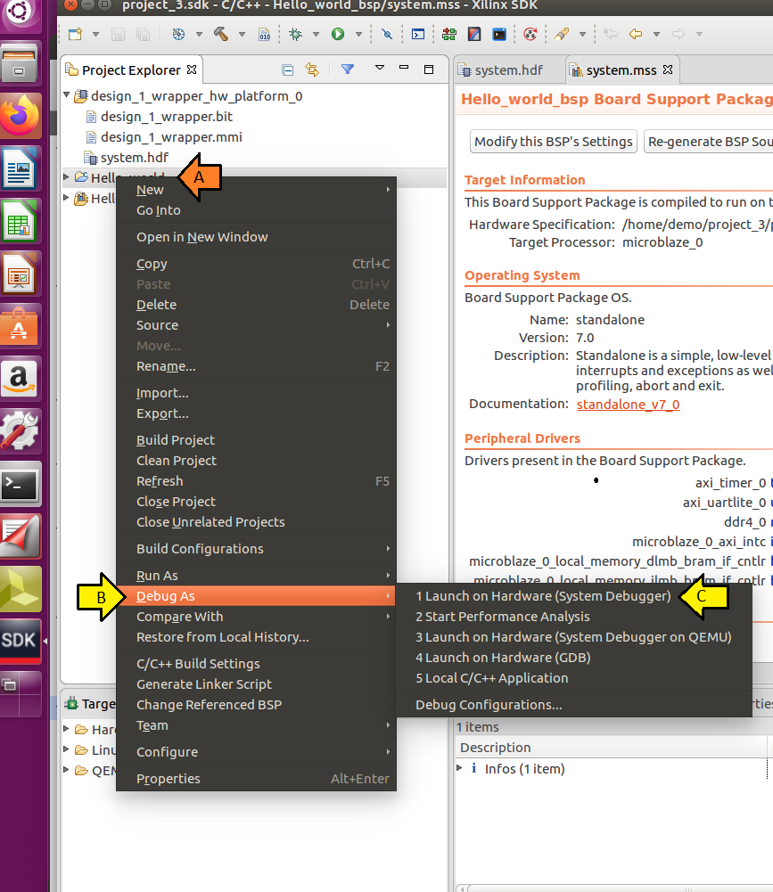773x892 pixels.
Task: Select Launch on Hardware (System Debugger)
Action: pyautogui.click(x=543, y=596)
